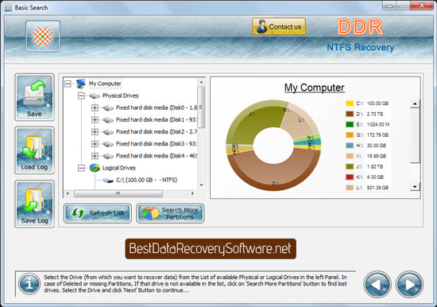The width and height of the screenshot is (437, 307).
Task: Click the Save drive icon button
Action: click(34, 97)
